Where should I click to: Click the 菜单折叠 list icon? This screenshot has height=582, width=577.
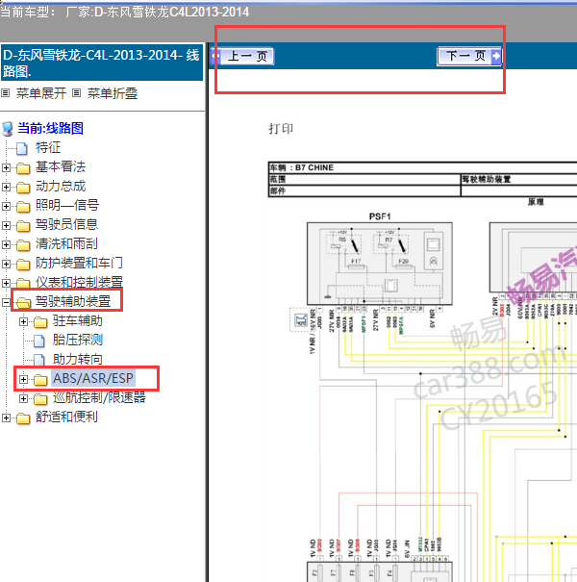[76, 92]
